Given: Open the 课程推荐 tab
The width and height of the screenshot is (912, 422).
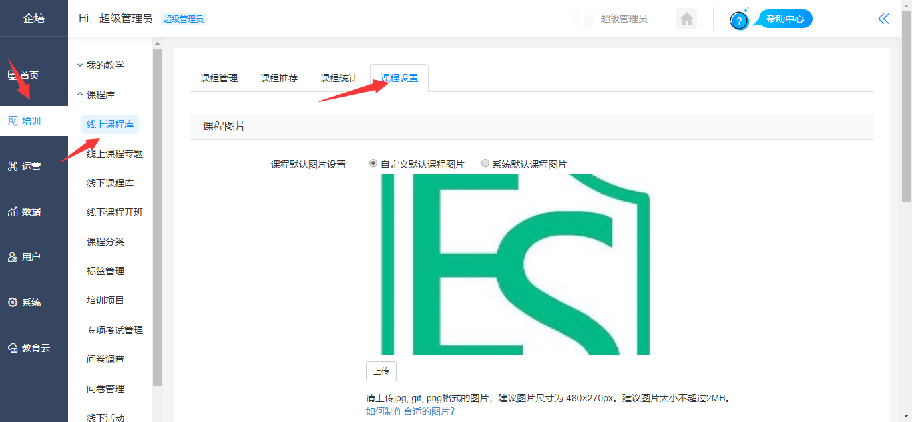Looking at the screenshot, I should pyautogui.click(x=279, y=78).
